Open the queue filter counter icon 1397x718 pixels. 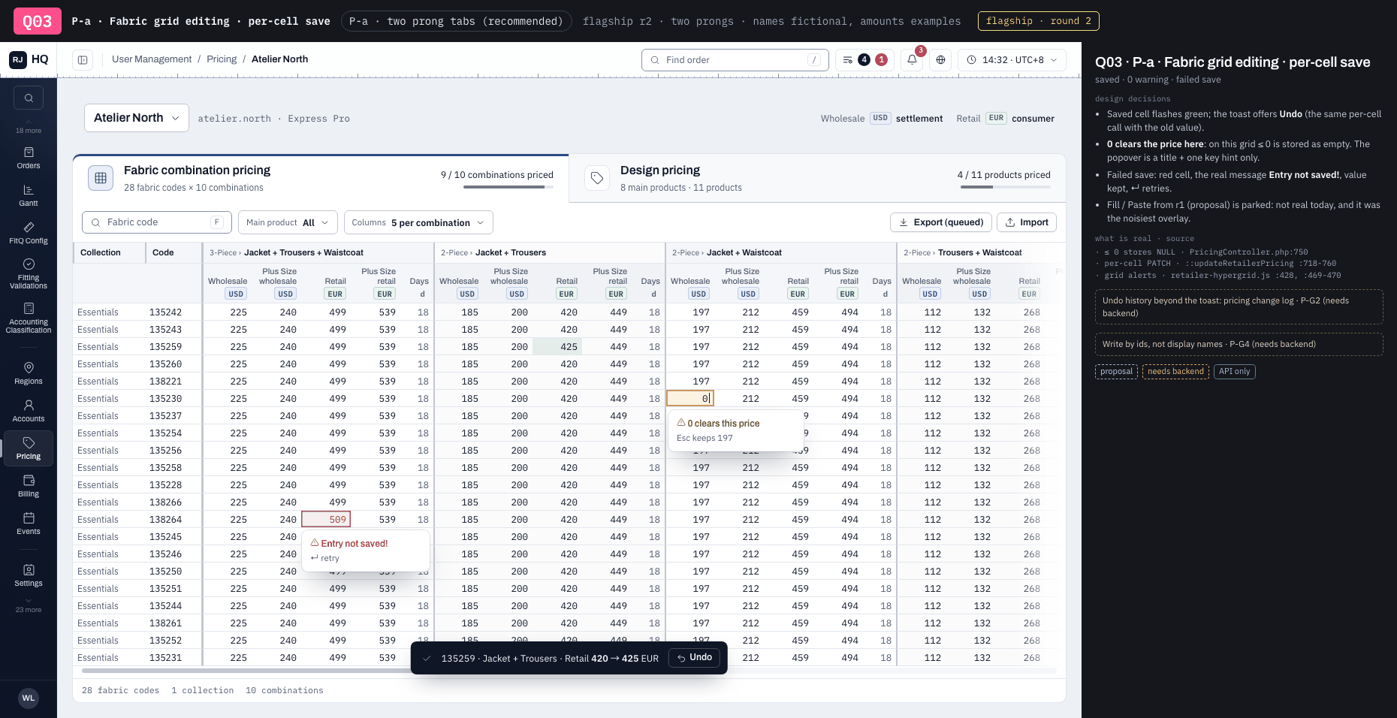864,59
